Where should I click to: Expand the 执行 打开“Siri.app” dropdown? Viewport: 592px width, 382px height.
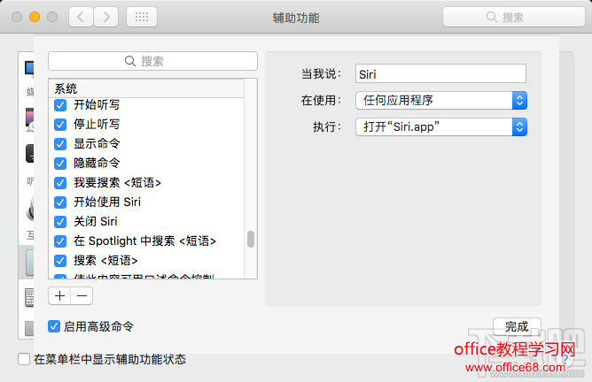coord(441,127)
